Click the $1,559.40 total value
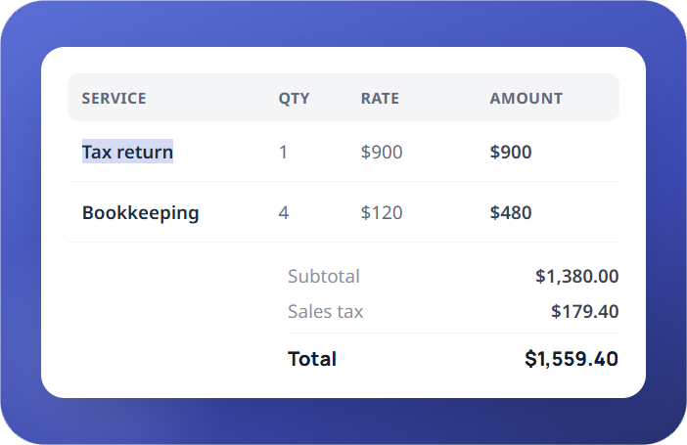Screen dimensions: 687x445 [x=572, y=359]
